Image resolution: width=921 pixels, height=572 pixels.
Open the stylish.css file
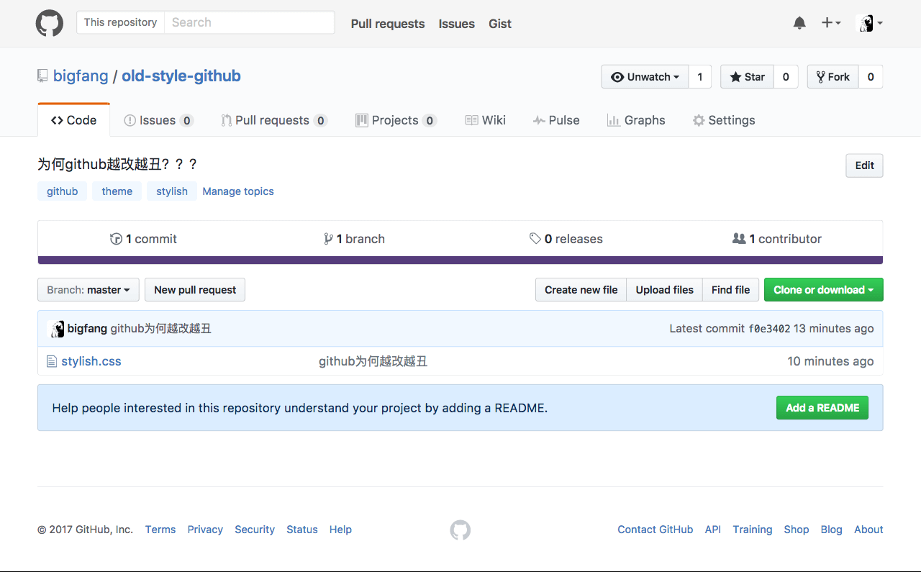91,361
